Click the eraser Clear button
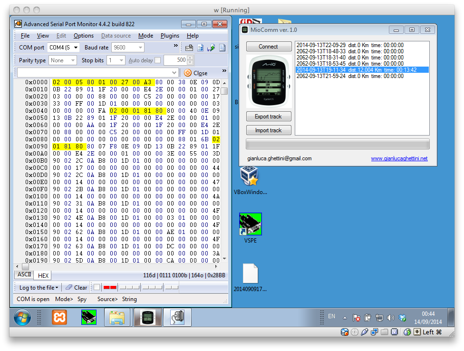Viewport: 464px width, 351px height. coord(77,287)
